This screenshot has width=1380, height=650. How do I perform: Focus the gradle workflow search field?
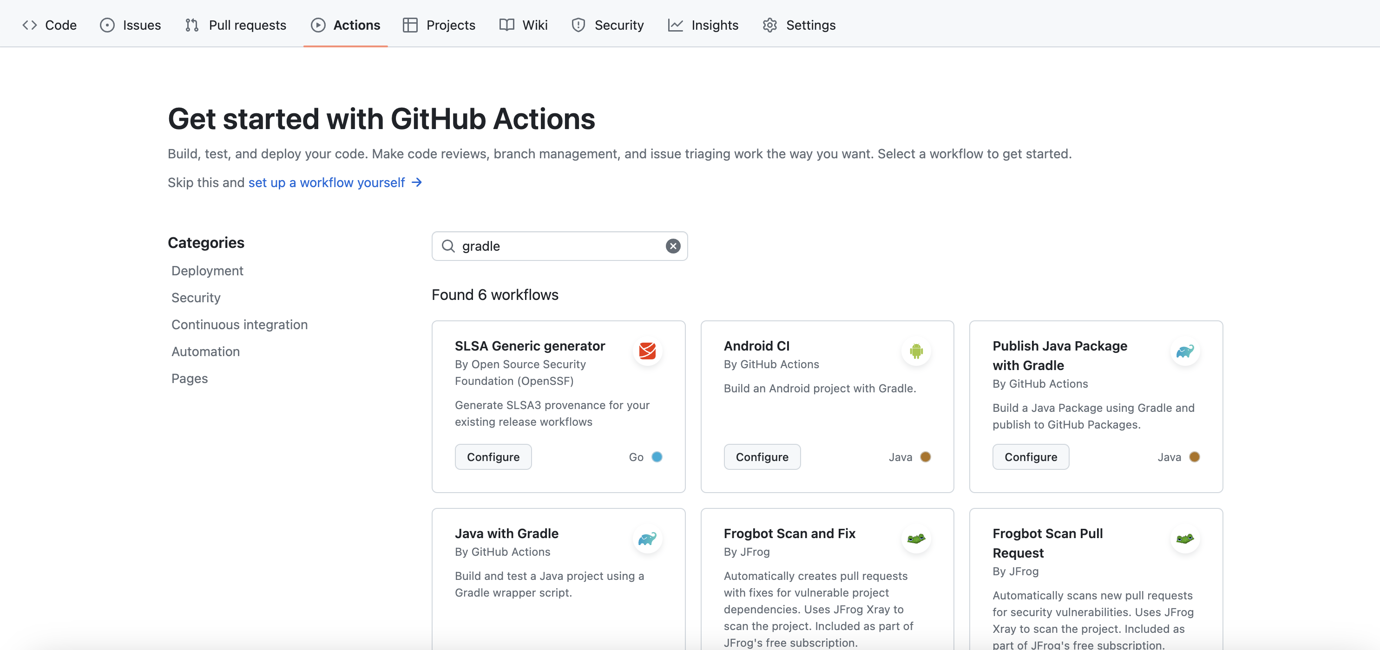(557, 246)
